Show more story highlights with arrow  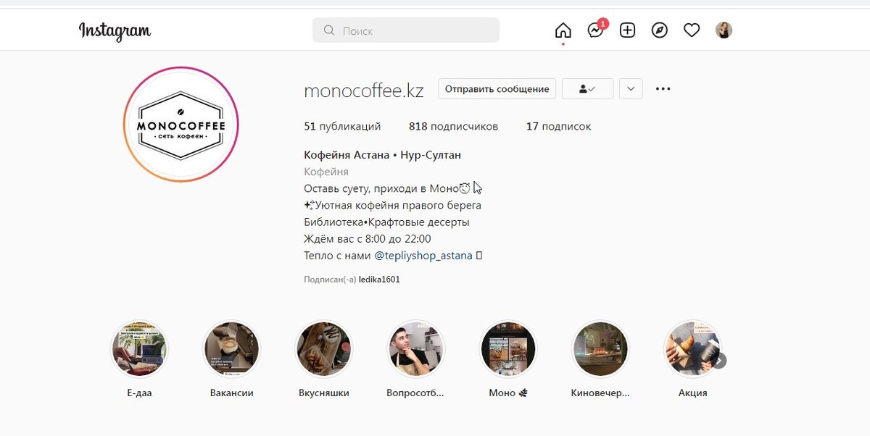tap(718, 360)
